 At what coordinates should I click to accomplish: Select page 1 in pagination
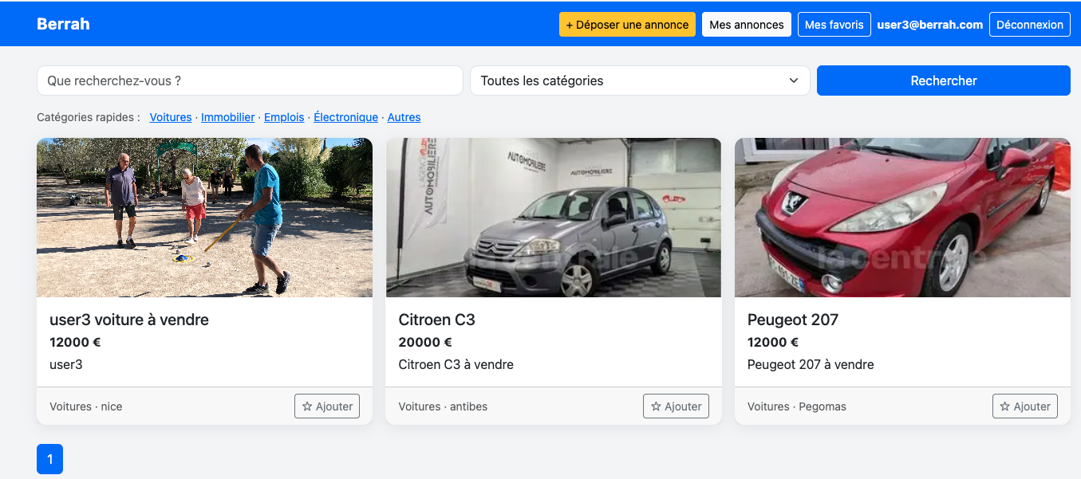coord(49,459)
